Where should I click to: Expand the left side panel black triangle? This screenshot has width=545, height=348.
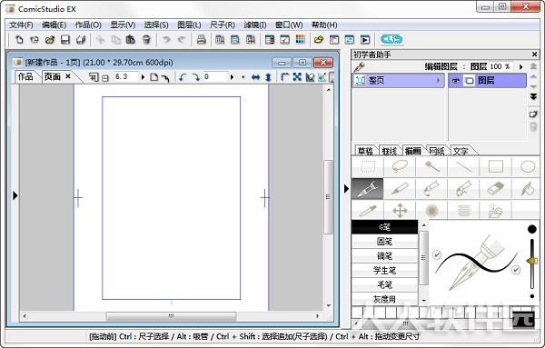15,195
